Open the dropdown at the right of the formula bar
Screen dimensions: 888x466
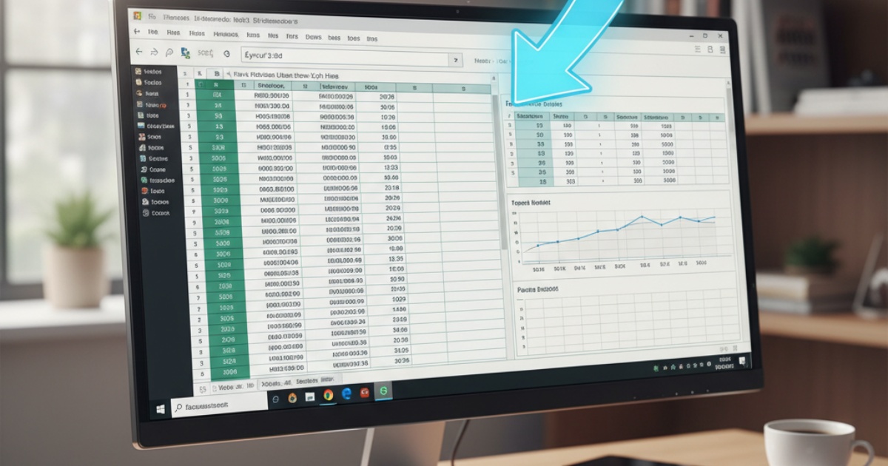pyautogui.click(x=454, y=58)
